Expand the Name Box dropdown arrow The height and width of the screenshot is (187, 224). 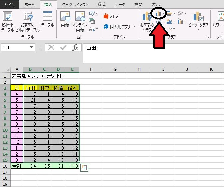pyautogui.click(x=32, y=48)
